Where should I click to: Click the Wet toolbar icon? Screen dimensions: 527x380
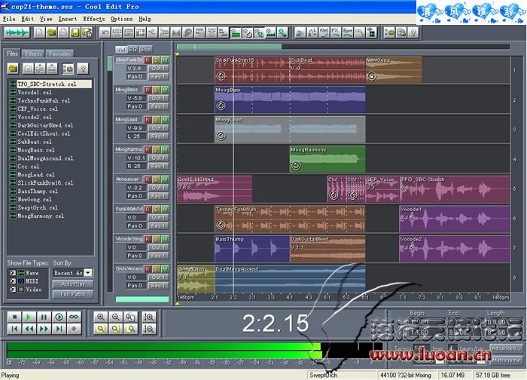click(324, 32)
